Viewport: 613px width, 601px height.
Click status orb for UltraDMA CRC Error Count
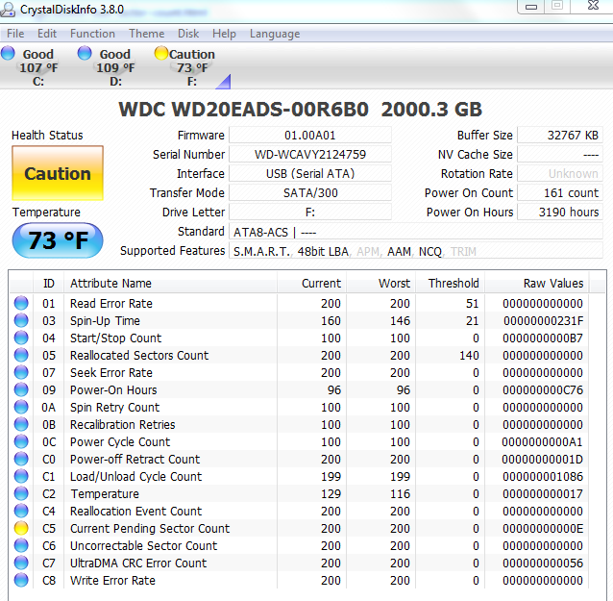21,563
